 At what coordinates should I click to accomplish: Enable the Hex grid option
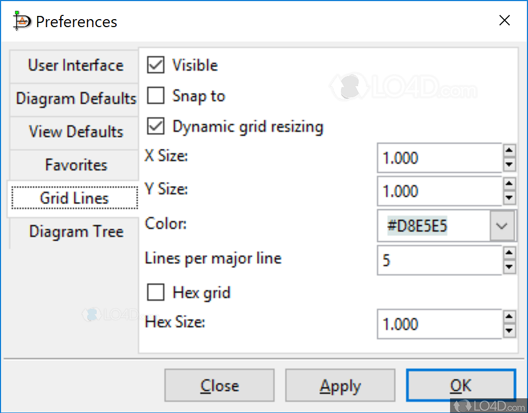click(156, 292)
